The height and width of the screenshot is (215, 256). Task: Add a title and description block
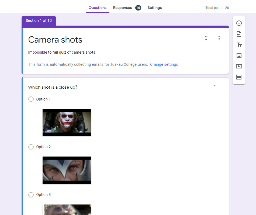click(239, 45)
